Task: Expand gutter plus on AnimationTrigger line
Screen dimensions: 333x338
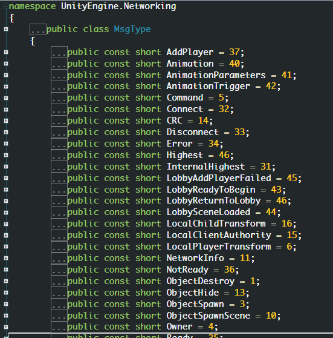Action: pyautogui.click(x=6, y=87)
